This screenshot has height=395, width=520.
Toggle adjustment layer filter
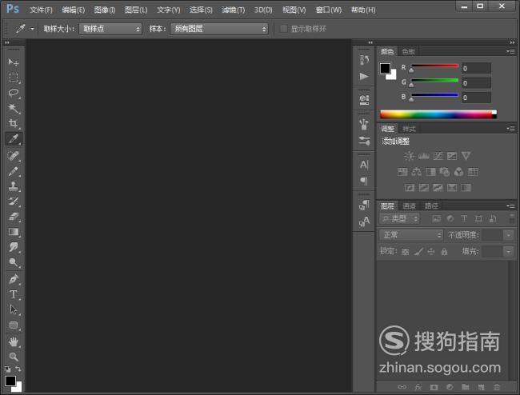(x=450, y=219)
